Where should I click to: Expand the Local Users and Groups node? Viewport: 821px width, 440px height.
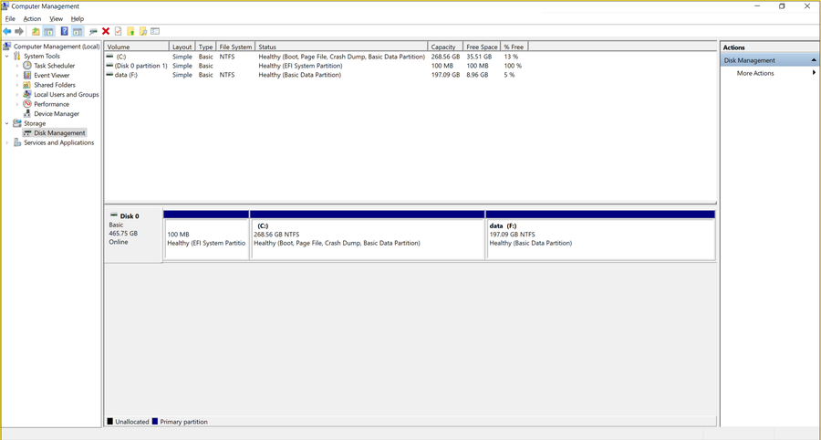click(x=16, y=95)
